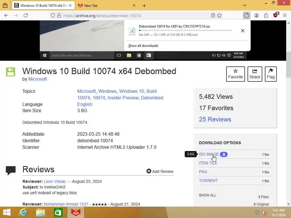Open the extensions puzzle icon
The height and width of the screenshot is (218, 291).
click(266, 15)
